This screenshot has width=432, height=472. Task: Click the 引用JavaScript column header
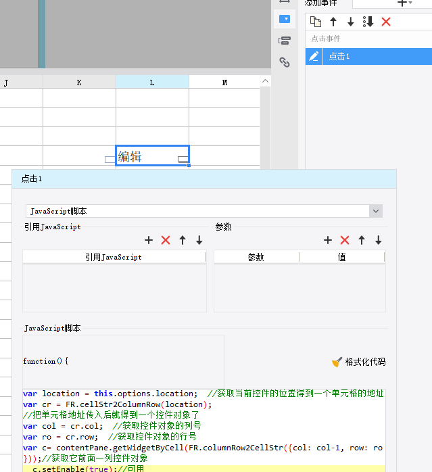tap(114, 257)
